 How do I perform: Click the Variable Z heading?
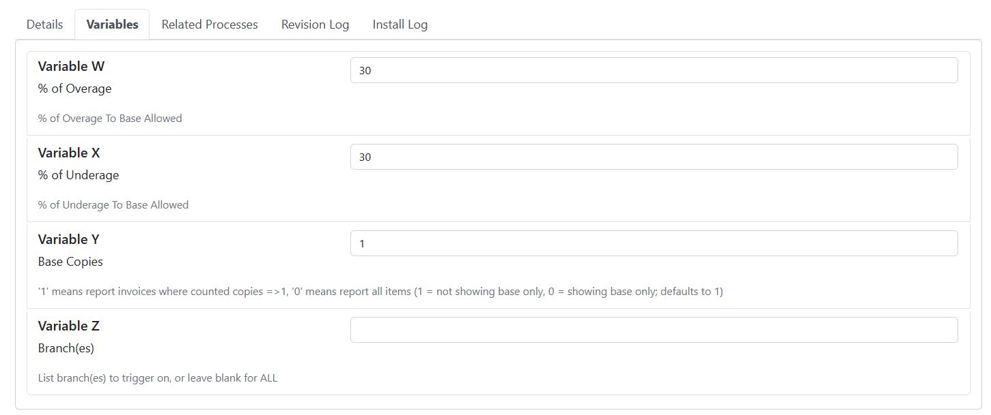coord(69,326)
